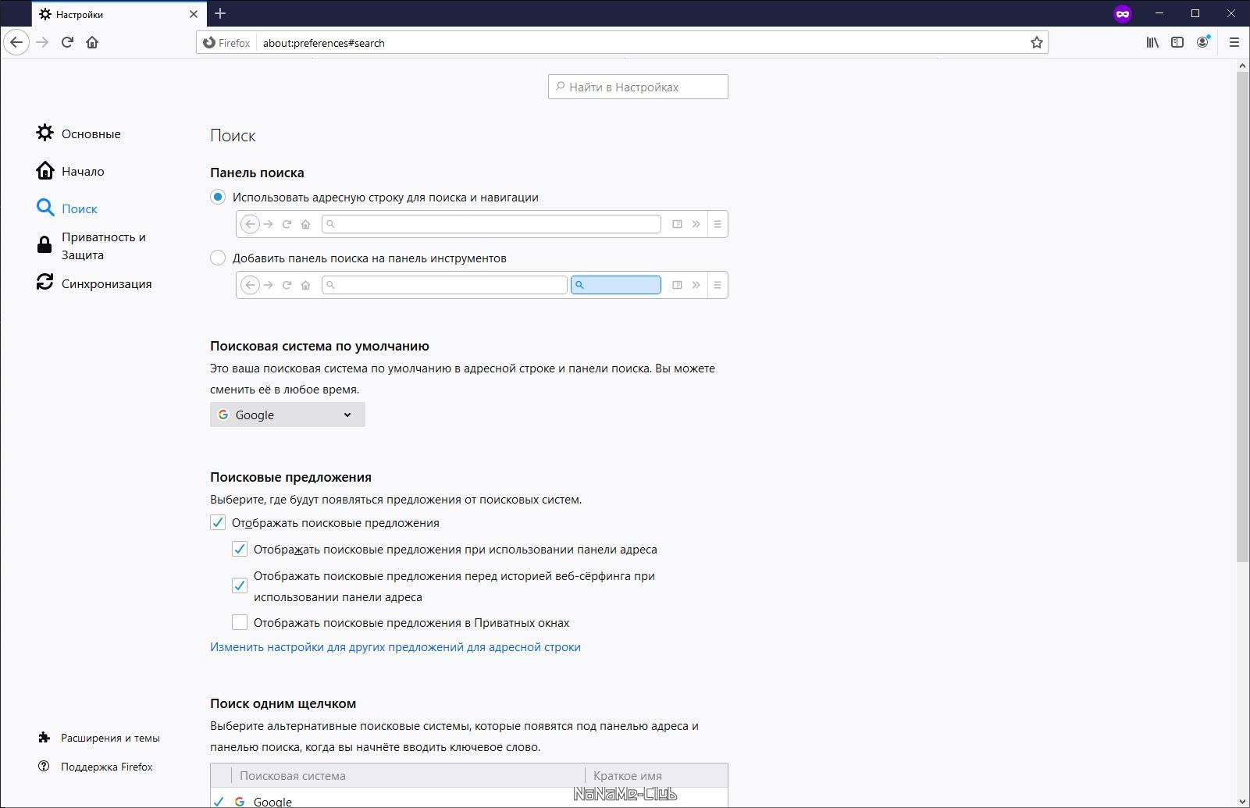Click the forward navigation arrow in toolbar
This screenshot has width=1250, height=808.
(x=42, y=42)
